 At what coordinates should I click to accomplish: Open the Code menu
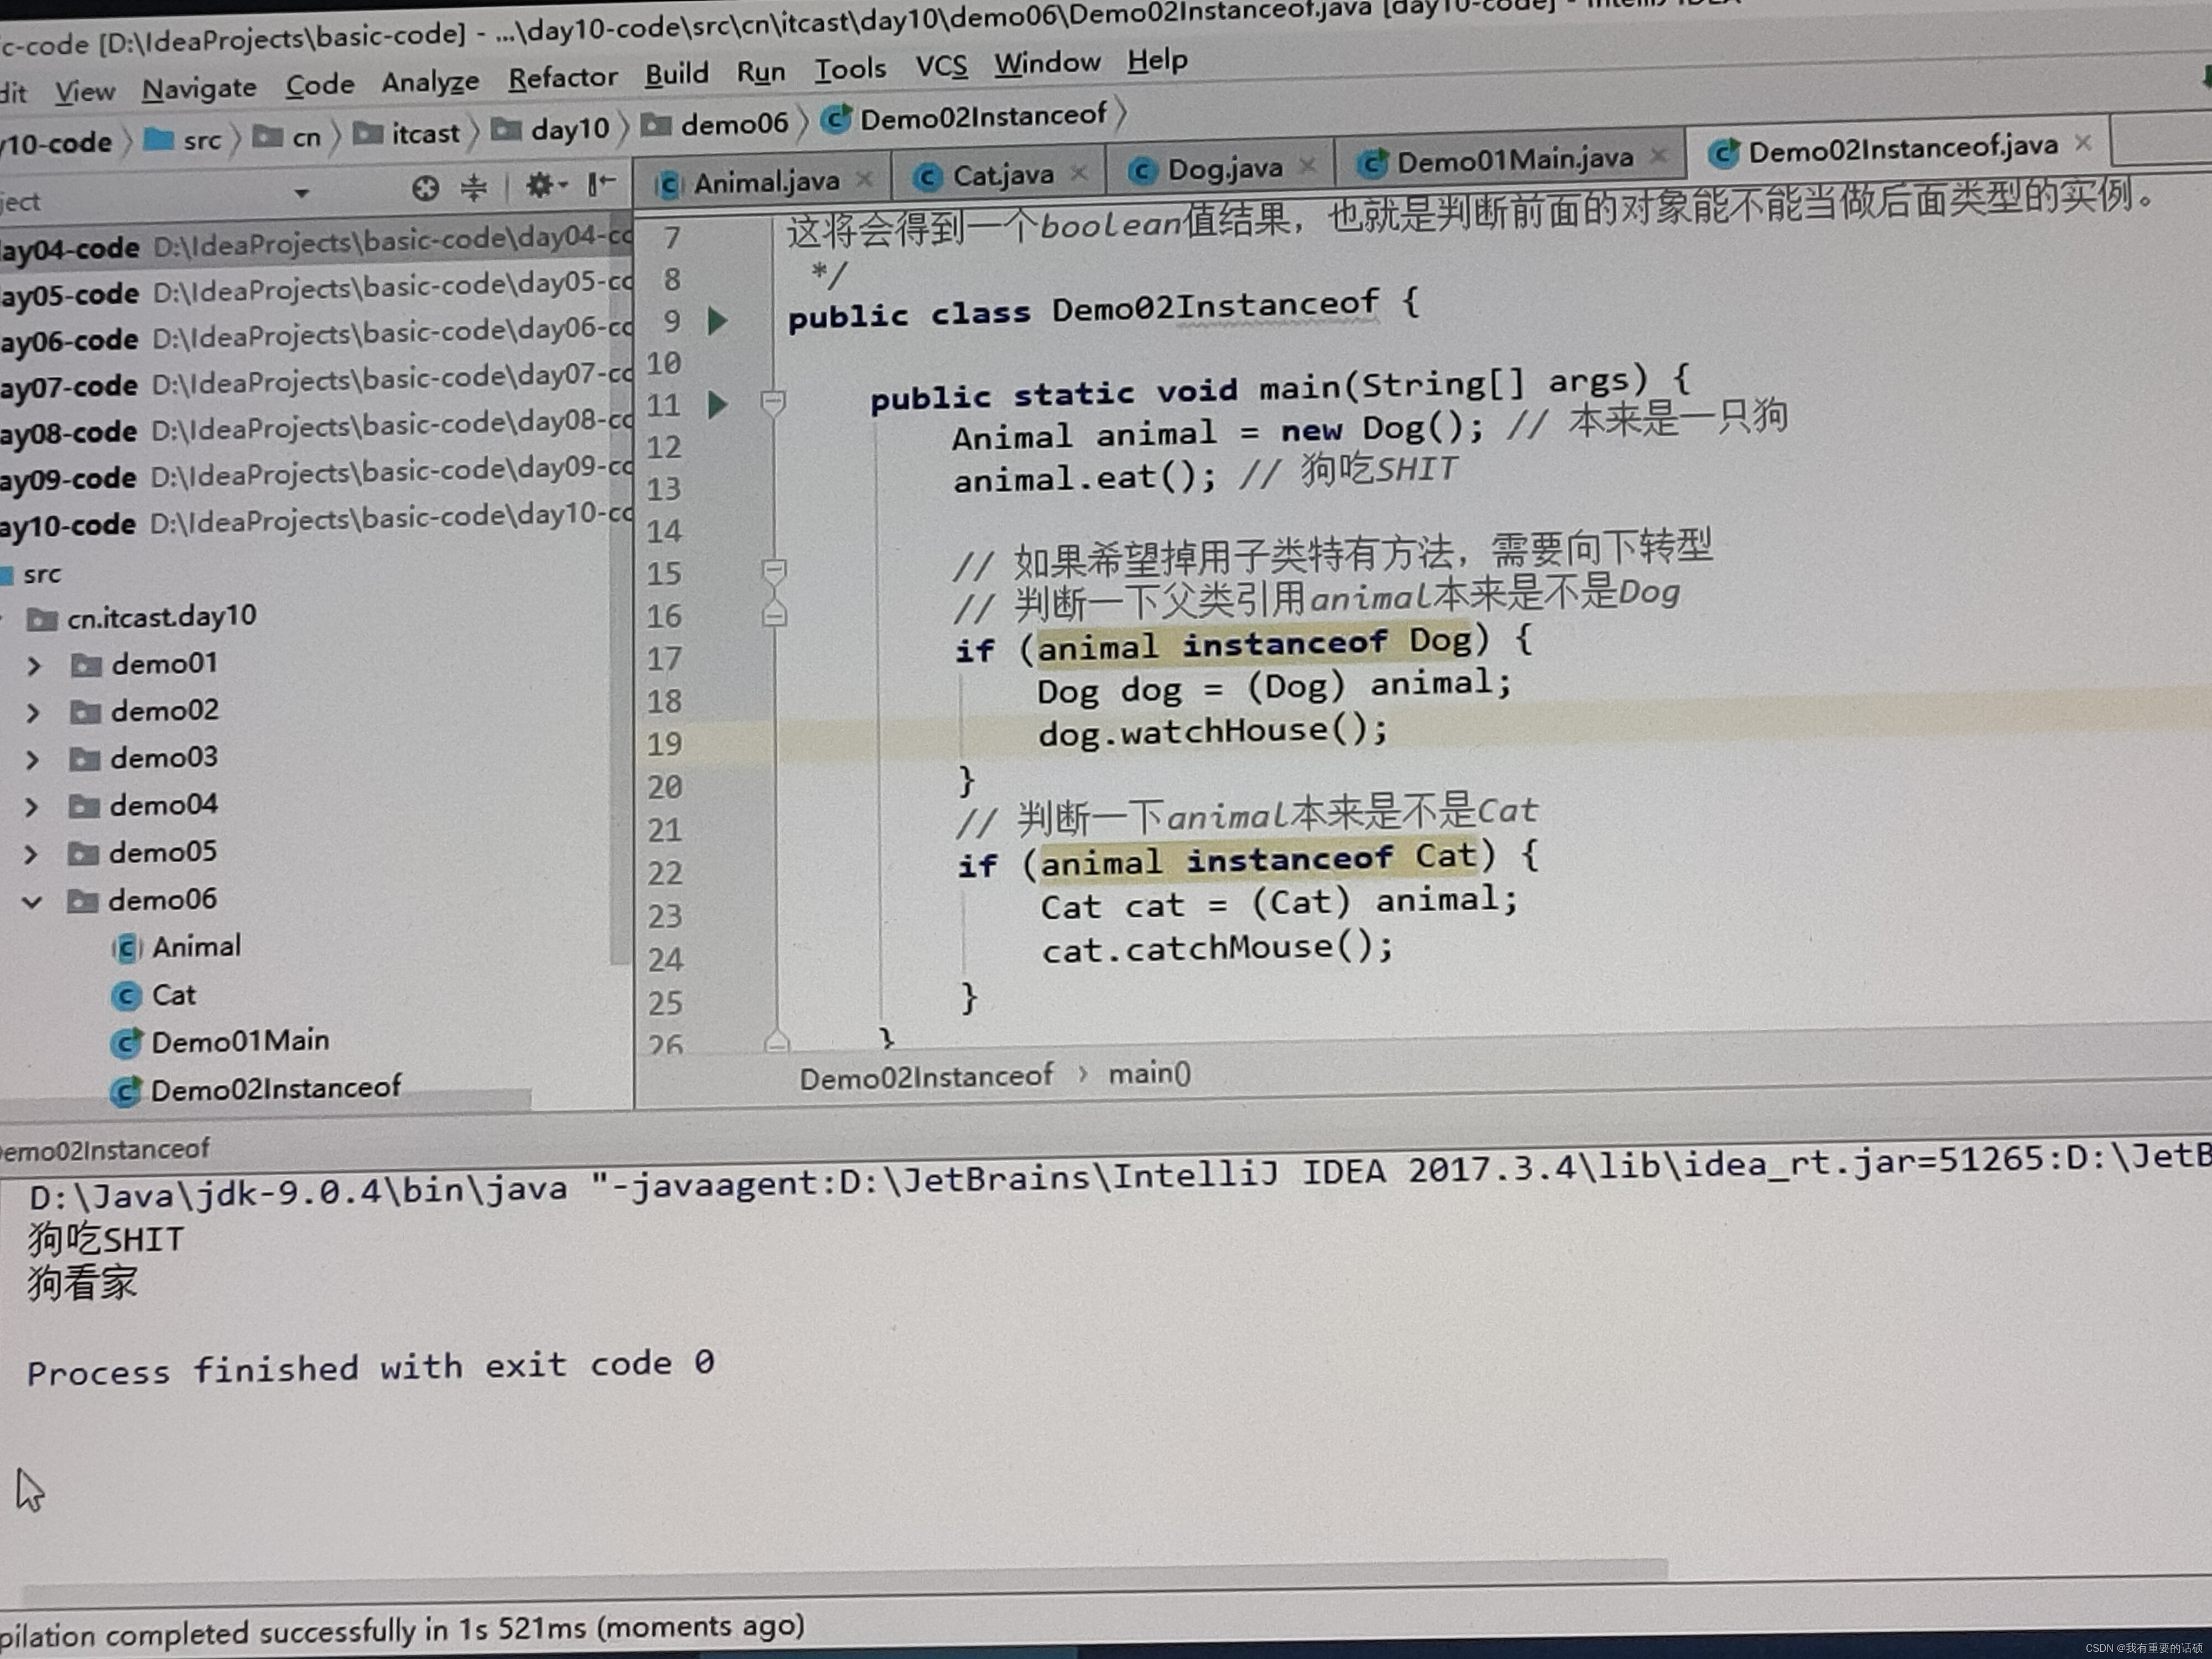pos(320,85)
